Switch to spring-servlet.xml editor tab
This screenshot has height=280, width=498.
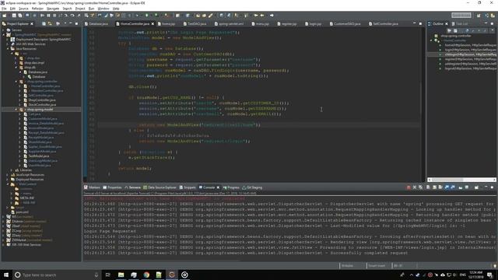(x=229, y=24)
